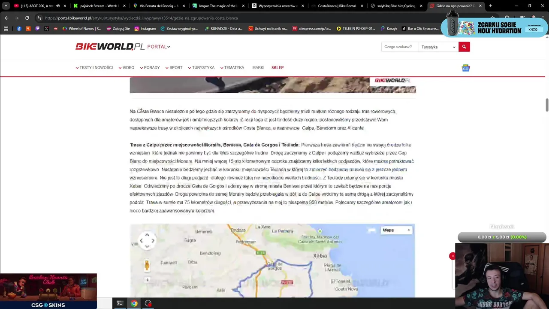View site information icon in address bar
Screen dimensions: 549x309
[39, 18]
